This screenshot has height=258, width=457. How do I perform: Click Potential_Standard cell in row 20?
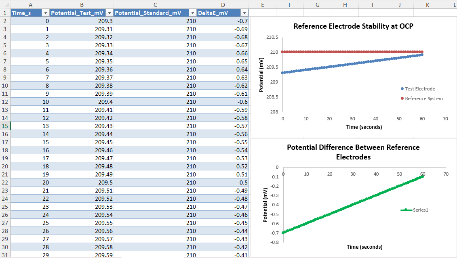pyautogui.click(x=155, y=166)
